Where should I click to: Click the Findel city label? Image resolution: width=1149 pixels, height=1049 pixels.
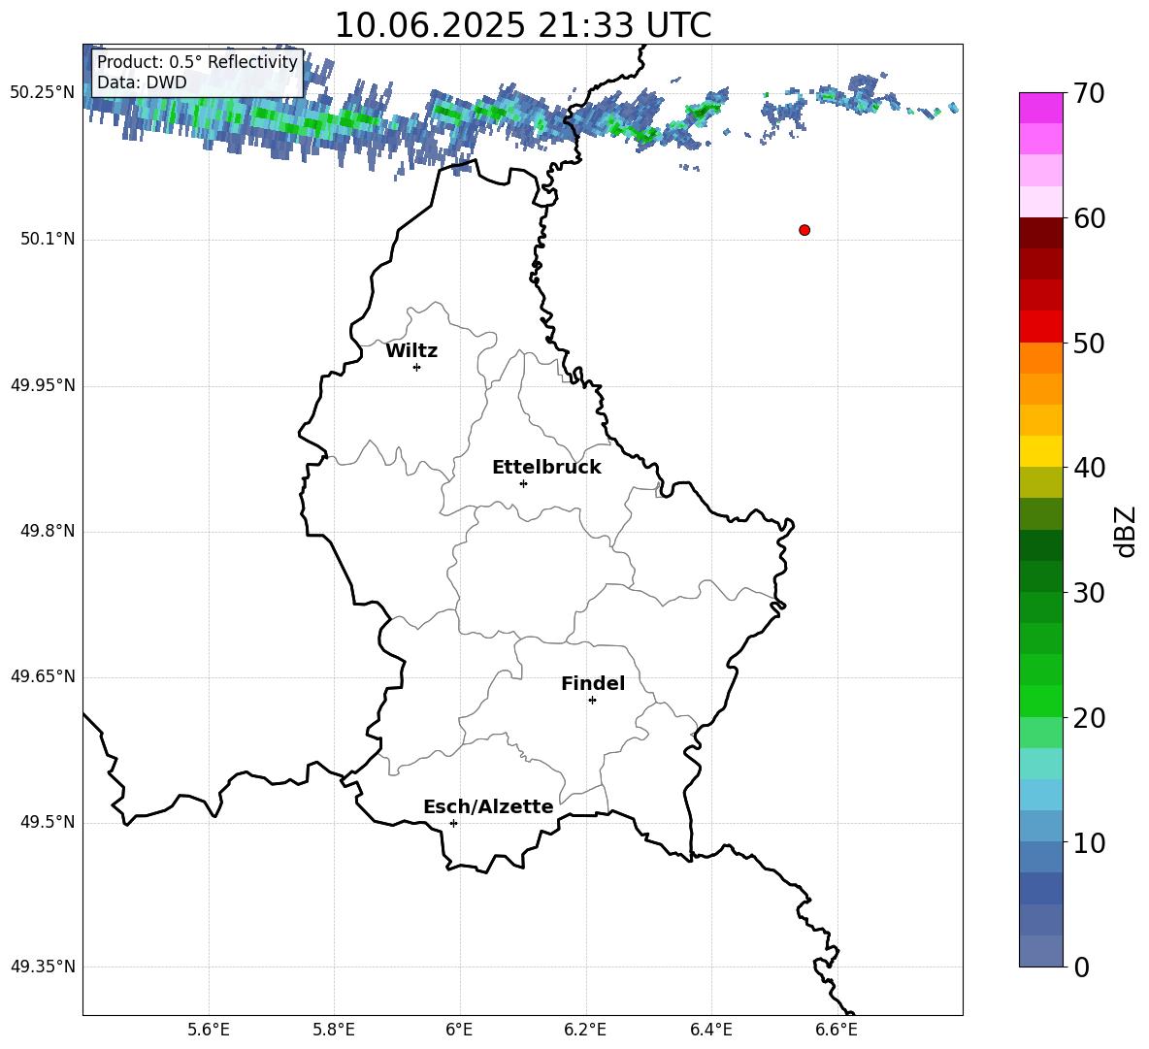593,683
